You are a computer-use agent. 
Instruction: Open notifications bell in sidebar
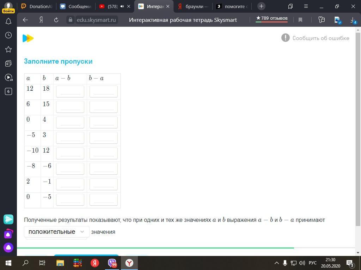8,21
